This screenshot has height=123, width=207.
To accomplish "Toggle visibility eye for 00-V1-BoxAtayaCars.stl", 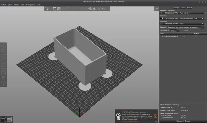I will tap(184, 36).
